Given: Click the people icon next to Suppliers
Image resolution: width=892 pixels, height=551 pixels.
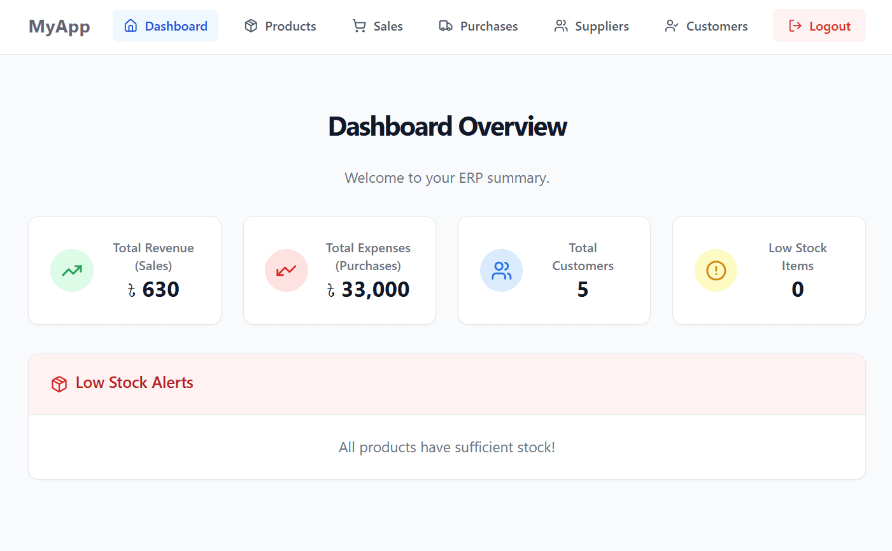Looking at the screenshot, I should [561, 25].
